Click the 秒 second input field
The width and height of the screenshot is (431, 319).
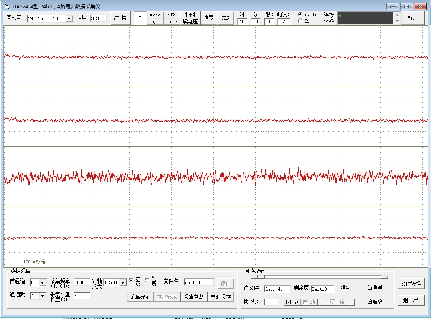pos(269,22)
